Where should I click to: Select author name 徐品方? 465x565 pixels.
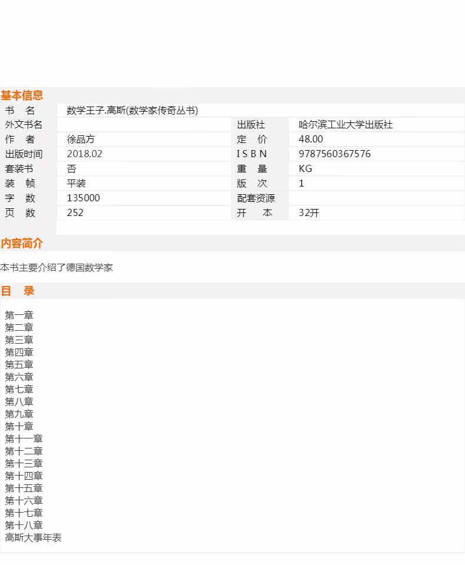coord(81,139)
